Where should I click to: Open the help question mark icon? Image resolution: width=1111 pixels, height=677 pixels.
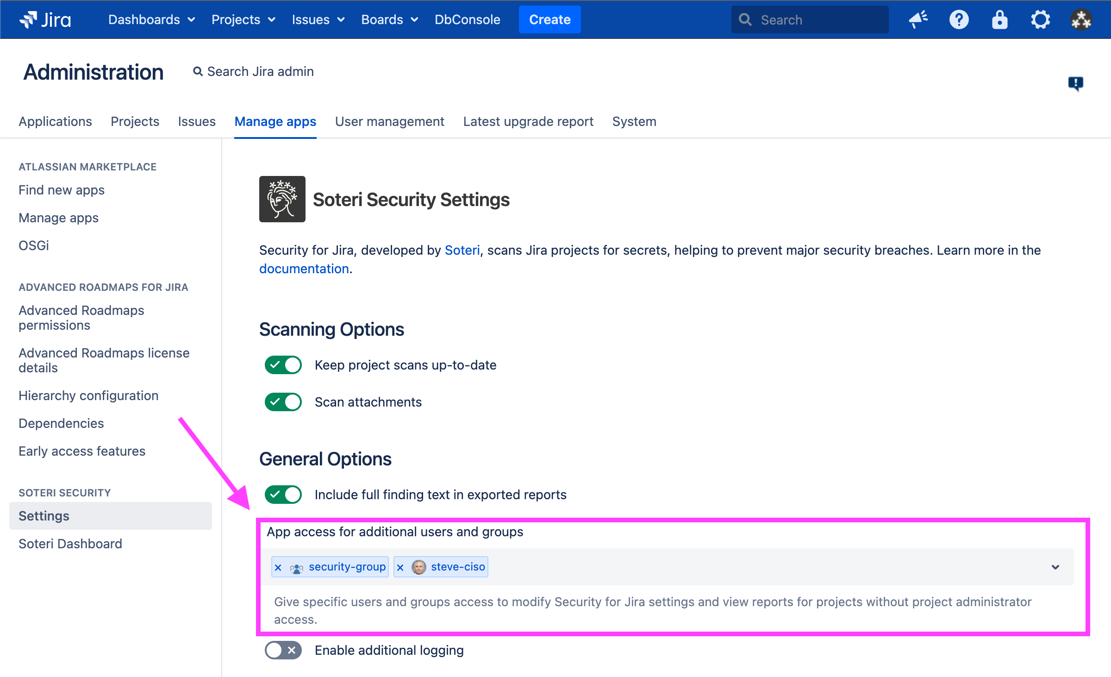pyautogui.click(x=959, y=19)
